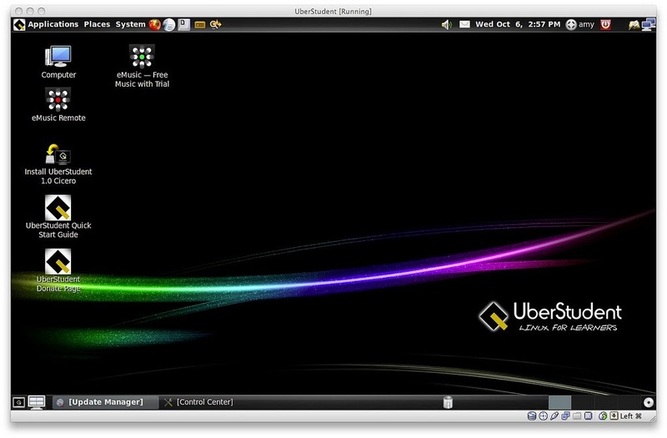The height and width of the screenshot is (438, 667).
Task: Restore the Control Center taskbar window
Action: pos(198,402)
